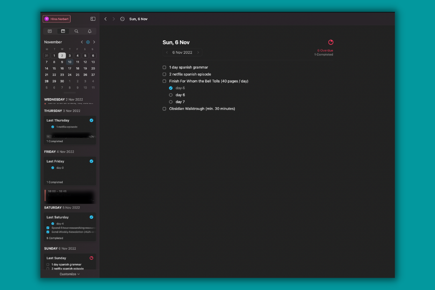The height and width of the screenshot is (290, 435).
Task: Select November 6 in the mini calendar
Action: click(x=93, y=56)
